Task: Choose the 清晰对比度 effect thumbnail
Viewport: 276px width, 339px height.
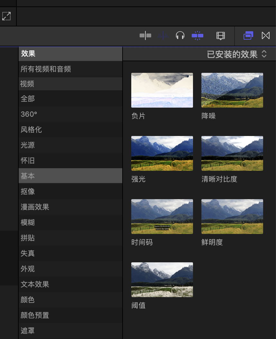Action: (x=232, y=153)
